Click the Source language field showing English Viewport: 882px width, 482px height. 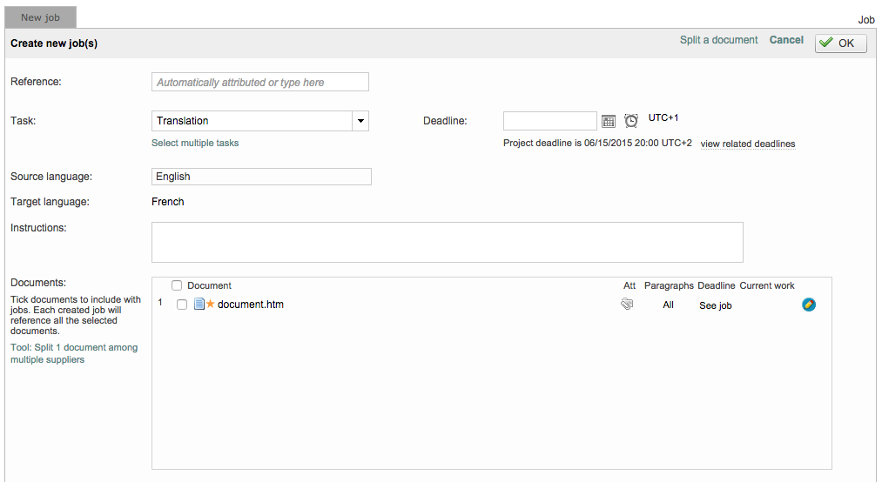click(261, 177)
